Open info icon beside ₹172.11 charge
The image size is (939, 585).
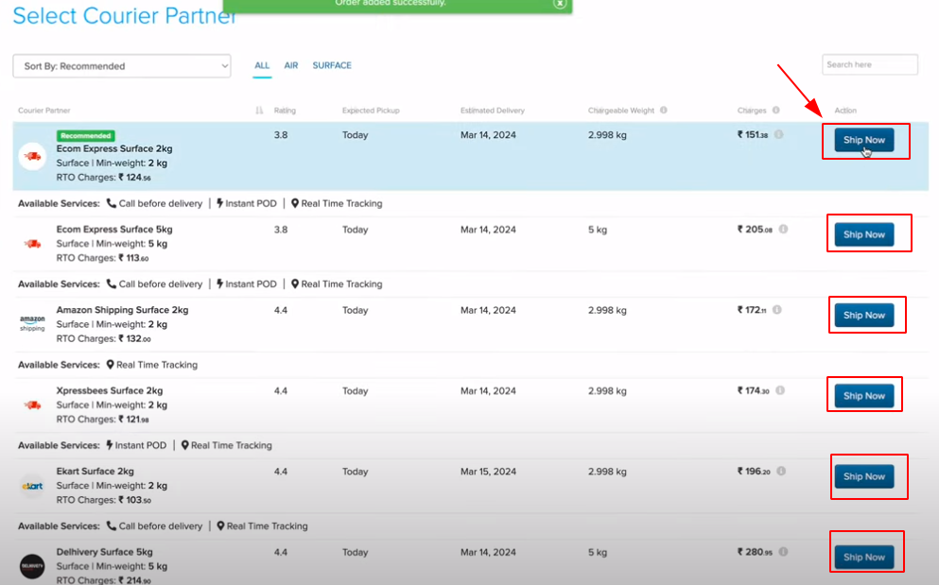pyautogui.click(x=776, y=310)
